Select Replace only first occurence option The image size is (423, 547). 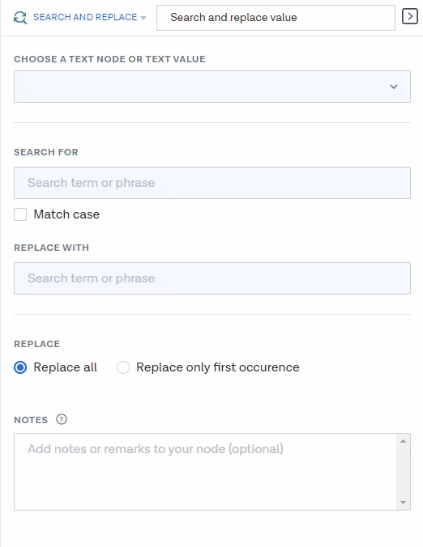point(123,367)
